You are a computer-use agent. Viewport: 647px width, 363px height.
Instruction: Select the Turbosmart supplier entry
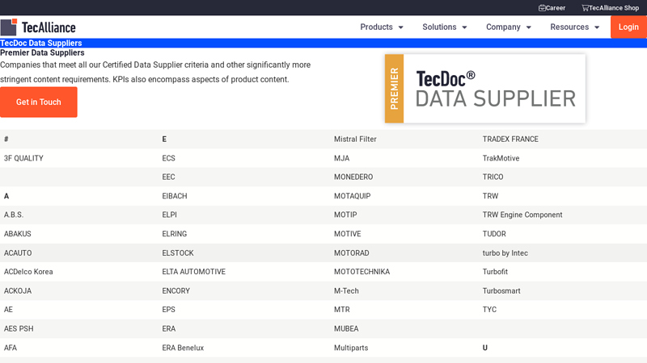point(501,291)
